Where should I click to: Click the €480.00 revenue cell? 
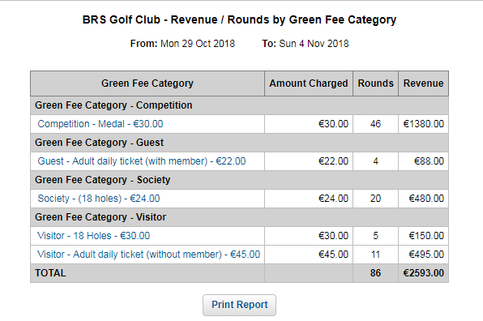pos(424,199)
